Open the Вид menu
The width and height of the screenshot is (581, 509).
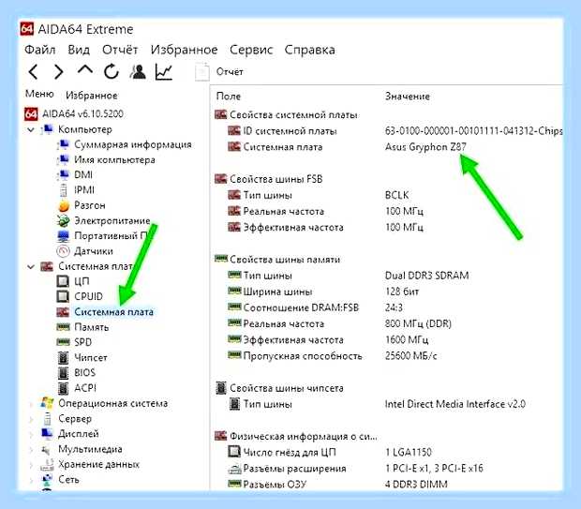(x=79, y=50)
